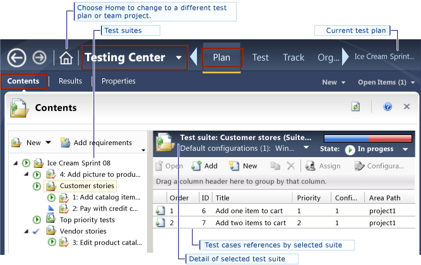Click the Home icon in header

66,58
